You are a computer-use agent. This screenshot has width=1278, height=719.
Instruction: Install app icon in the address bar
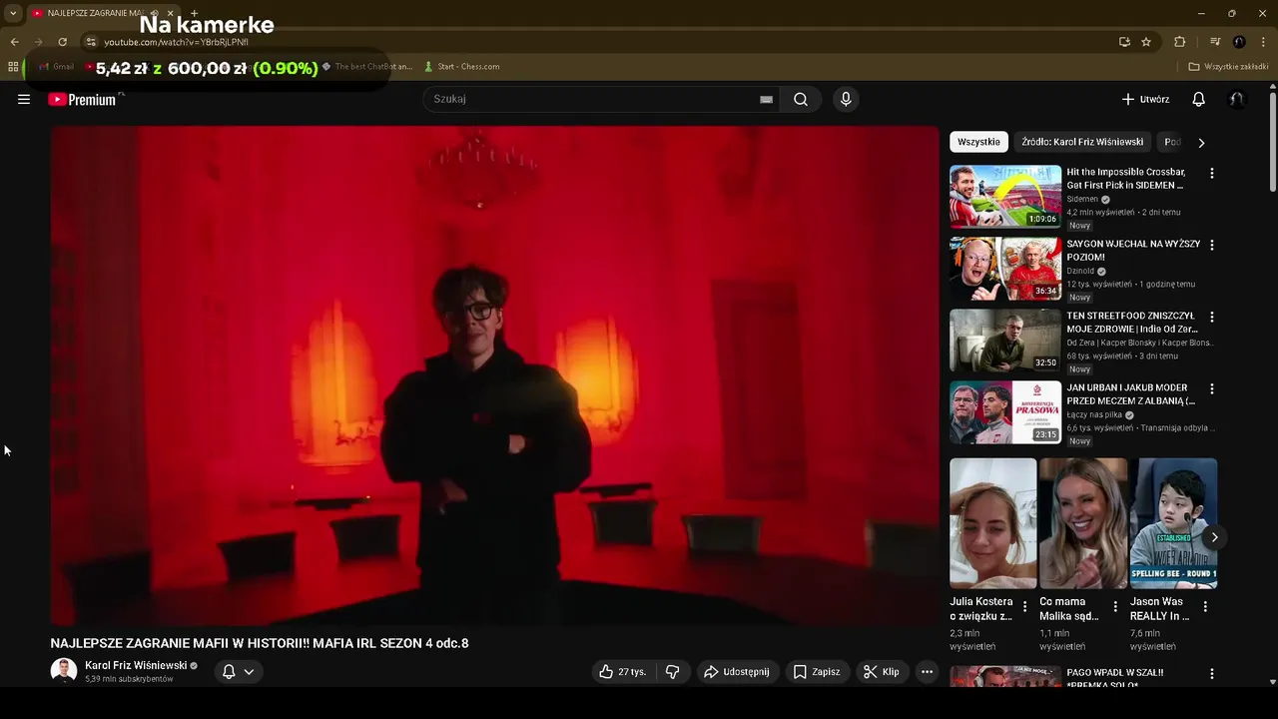(x=1124, y=42)
